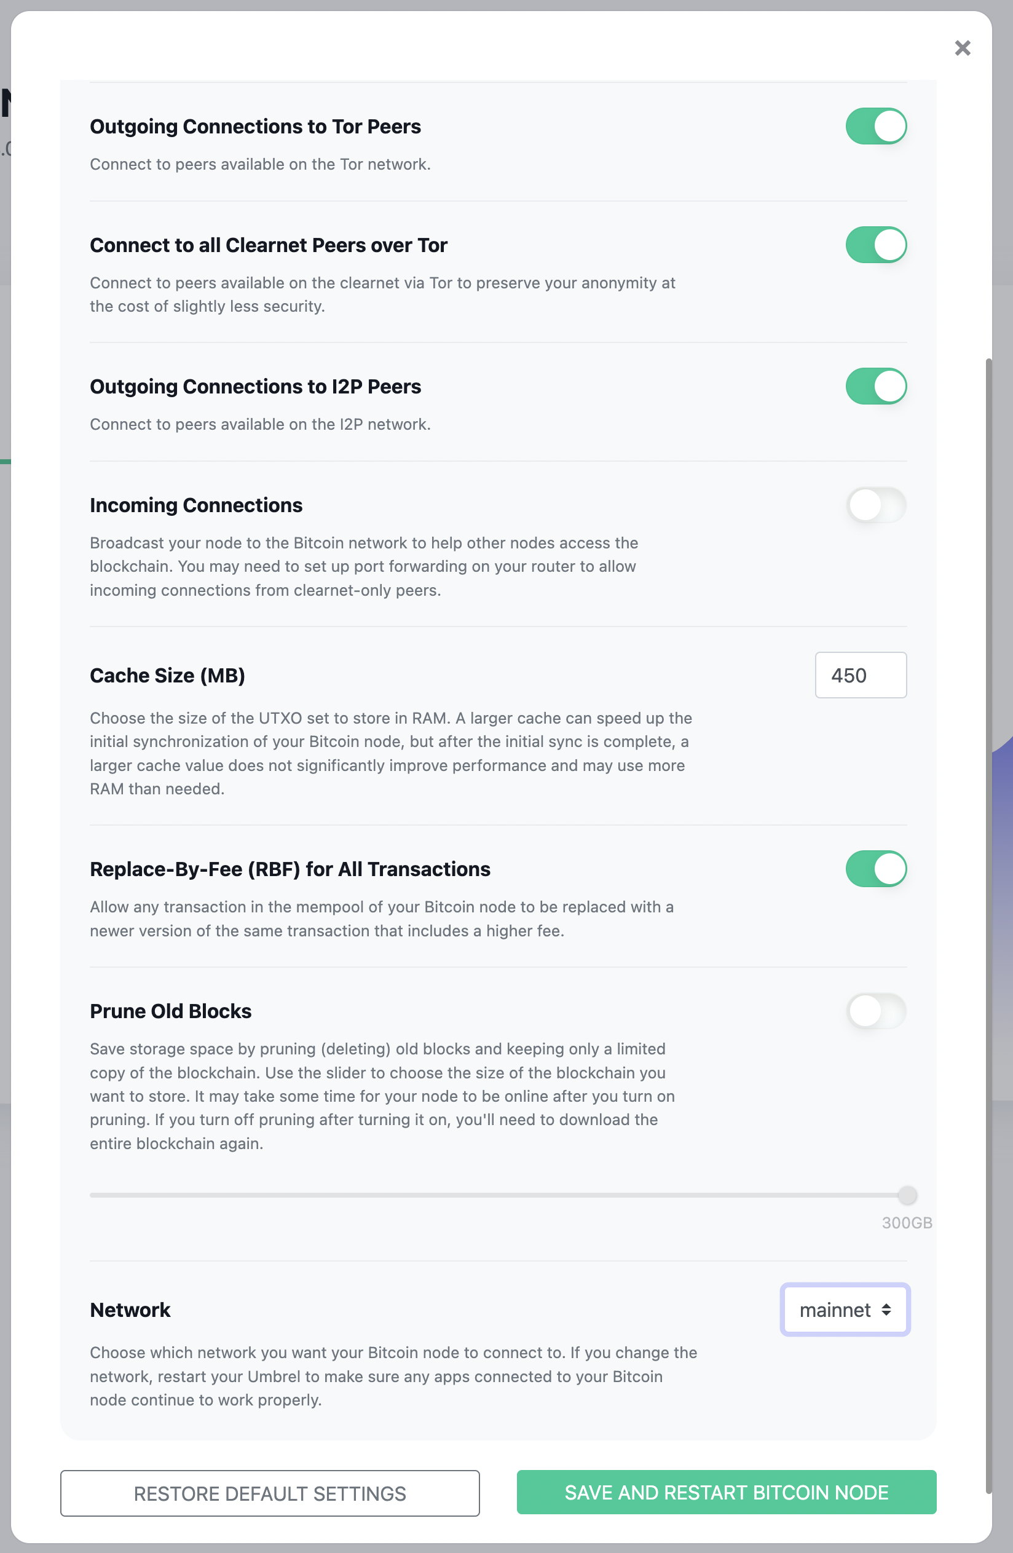Close the Bitcoin node settings dialog

(962, 47)
